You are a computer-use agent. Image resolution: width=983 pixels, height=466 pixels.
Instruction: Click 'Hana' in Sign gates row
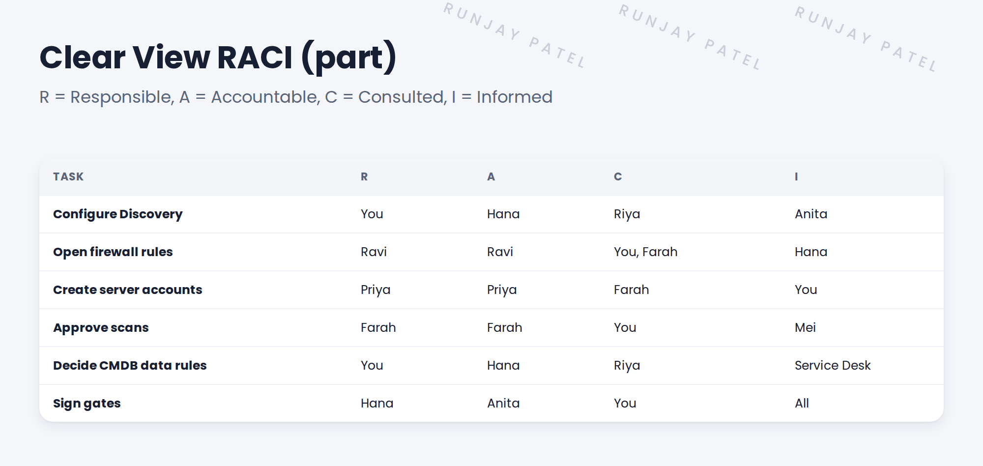pyautogui.click(x=377, y=403)
